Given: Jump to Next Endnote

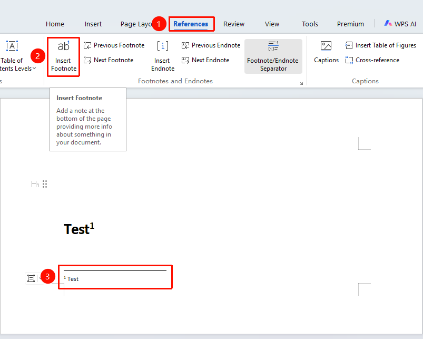Looking at the screenshot, I should [x=205, y=60].
